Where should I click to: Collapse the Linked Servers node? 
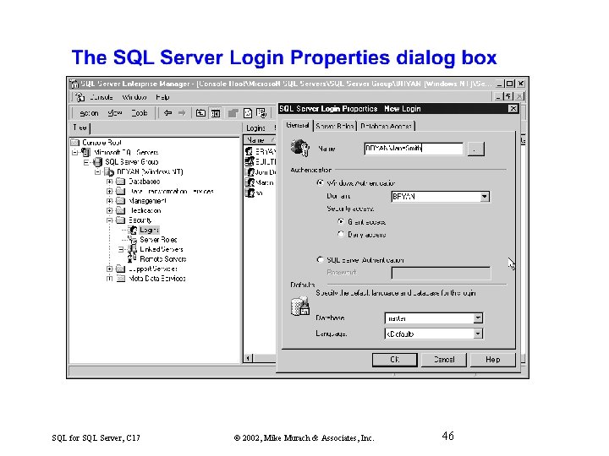click(x=121, y=249)
